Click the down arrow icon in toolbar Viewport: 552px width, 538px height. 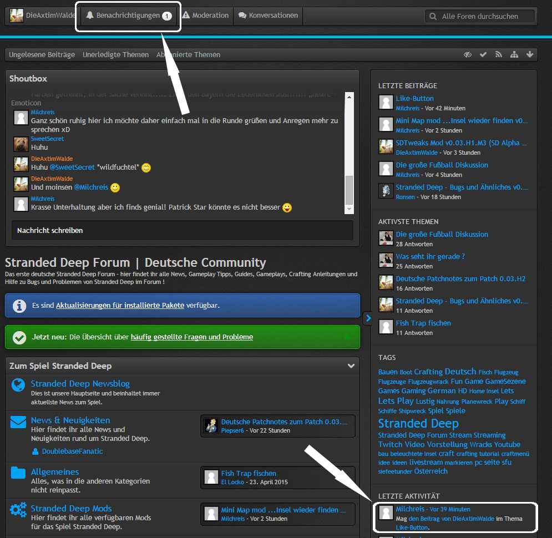click(529, 54)
